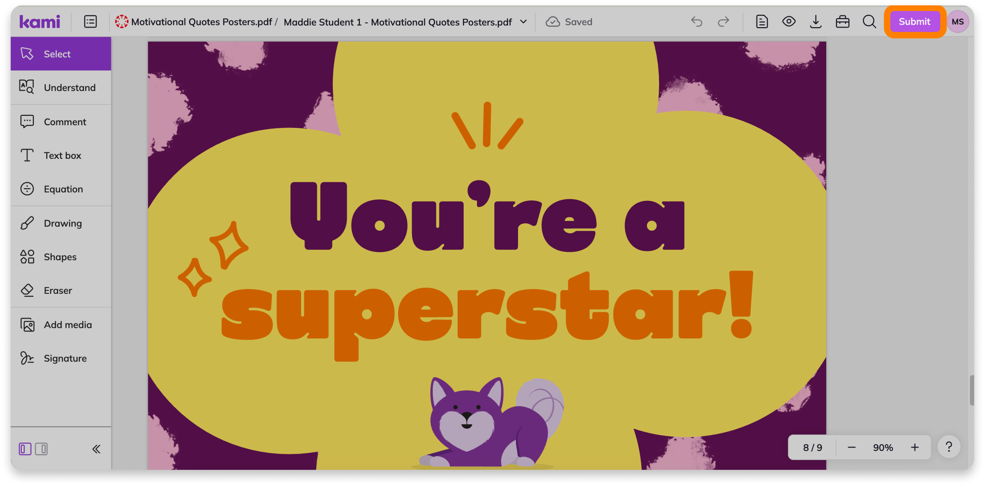Toggle the page thumbnails panel icon
Screen dimensions: 985x486
(x=90, y=22)
